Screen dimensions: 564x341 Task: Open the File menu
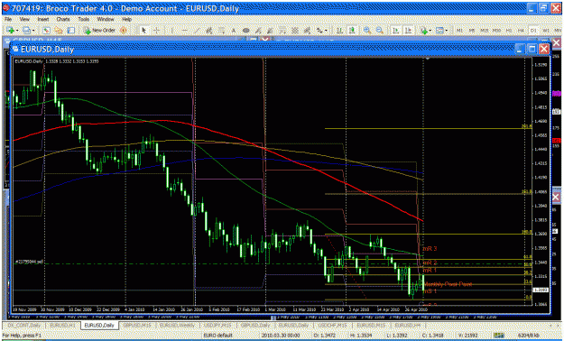point(8,19)
